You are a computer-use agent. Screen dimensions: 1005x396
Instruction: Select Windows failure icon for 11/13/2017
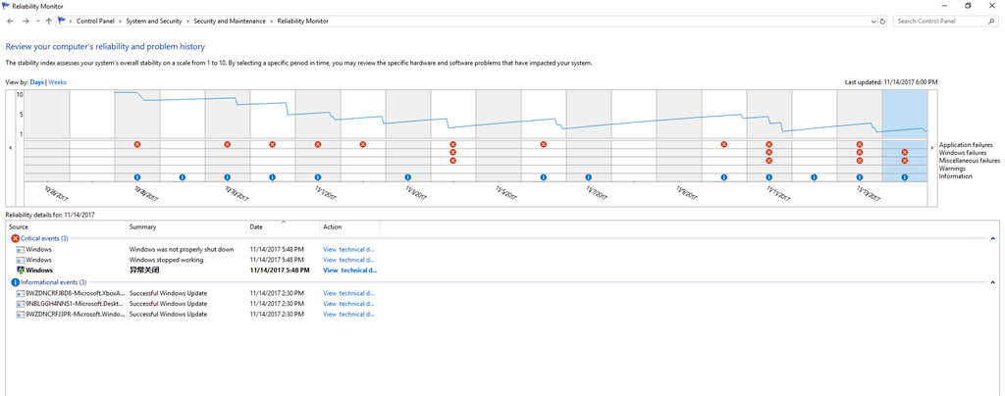pos(860,152)
